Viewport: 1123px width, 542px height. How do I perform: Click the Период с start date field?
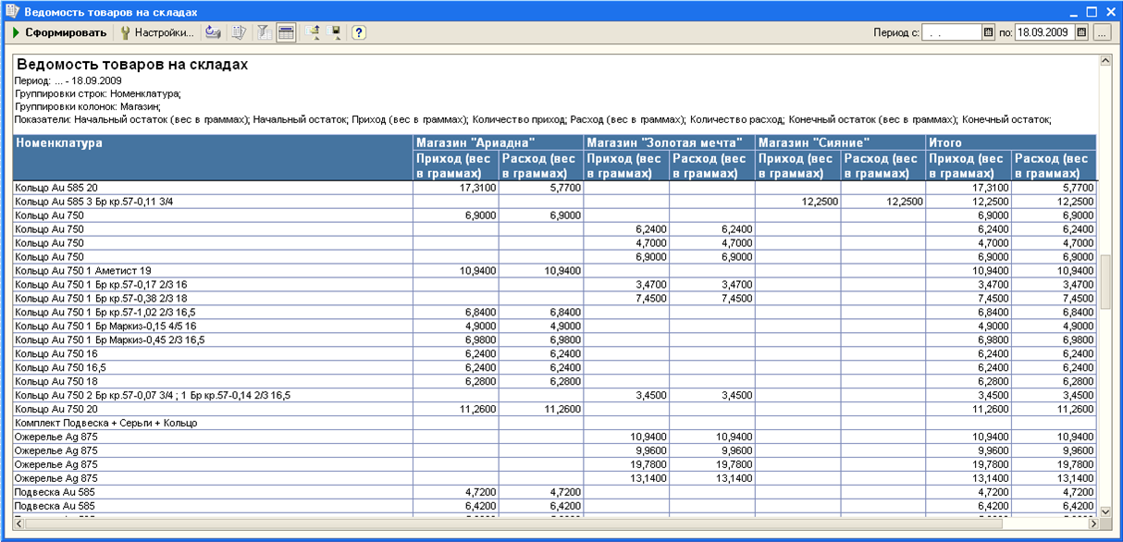tap(951, 32)
